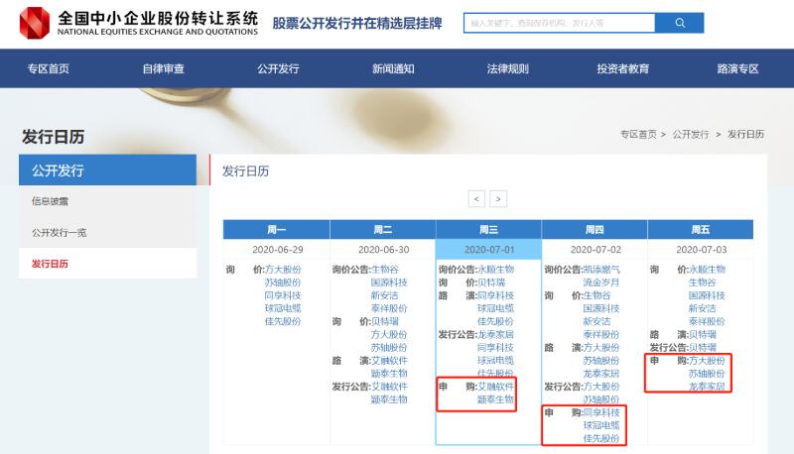Select 公开发行 in the top navigation
The image size is (794, 454).
click(x=278, y=68)
